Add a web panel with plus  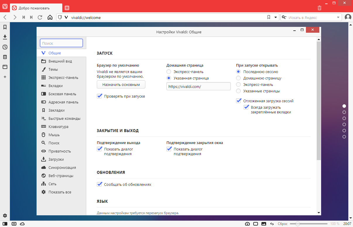(x=5, y=77)
